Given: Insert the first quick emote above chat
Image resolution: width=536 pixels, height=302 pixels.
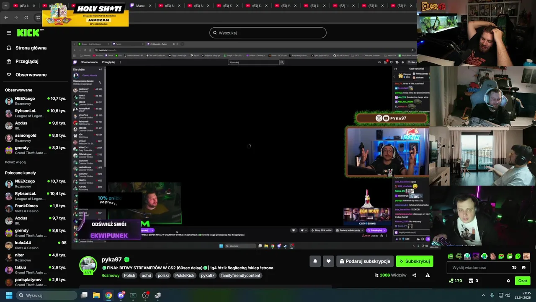Looking at the screenshot, I should click(451, 256).
